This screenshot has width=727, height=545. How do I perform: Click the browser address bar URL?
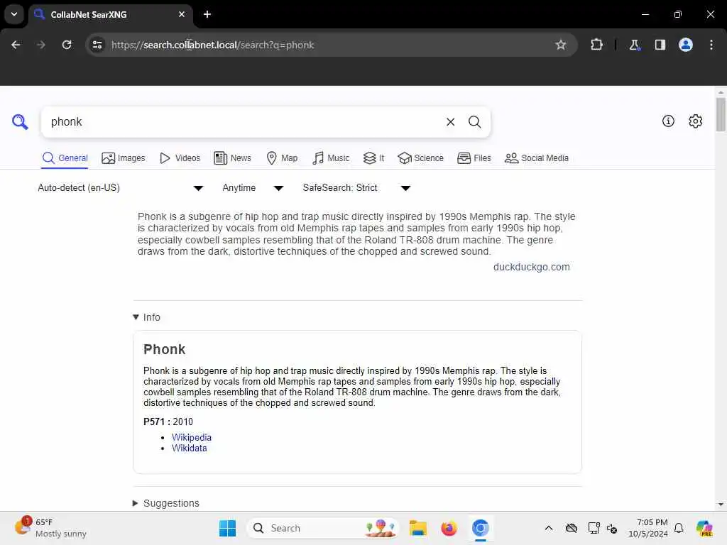click(x=212, y=45)
